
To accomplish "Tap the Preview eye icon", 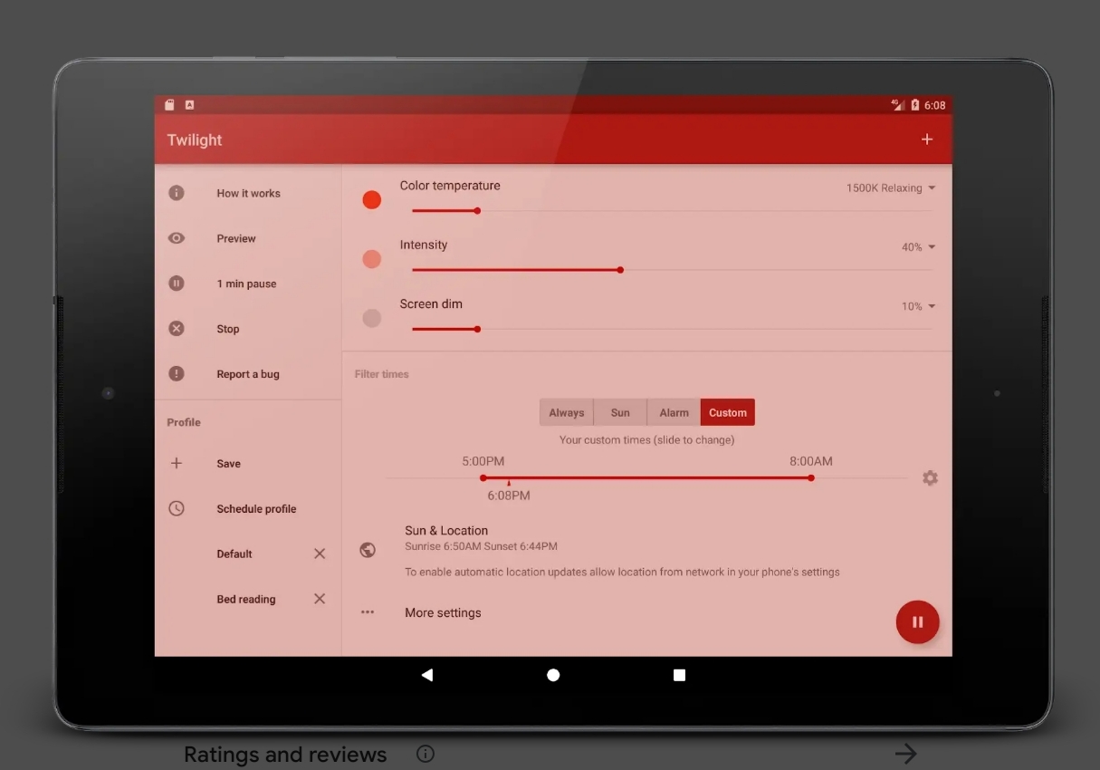I will pos(177,238).
